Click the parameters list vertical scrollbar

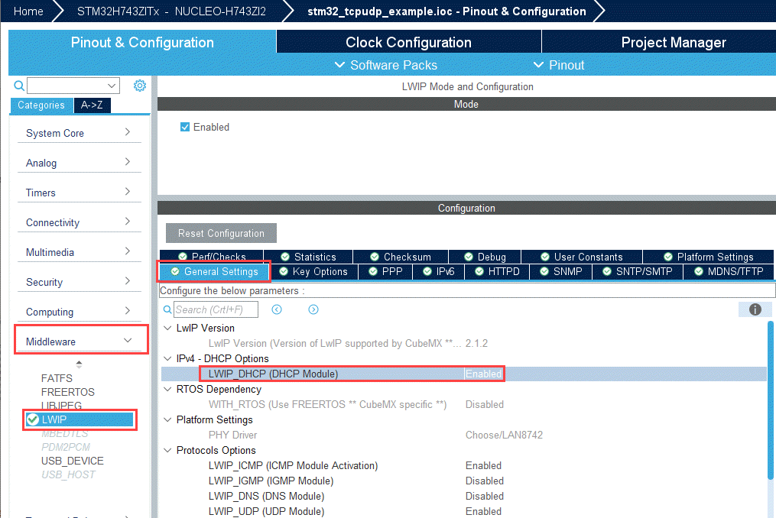(770, 400)
